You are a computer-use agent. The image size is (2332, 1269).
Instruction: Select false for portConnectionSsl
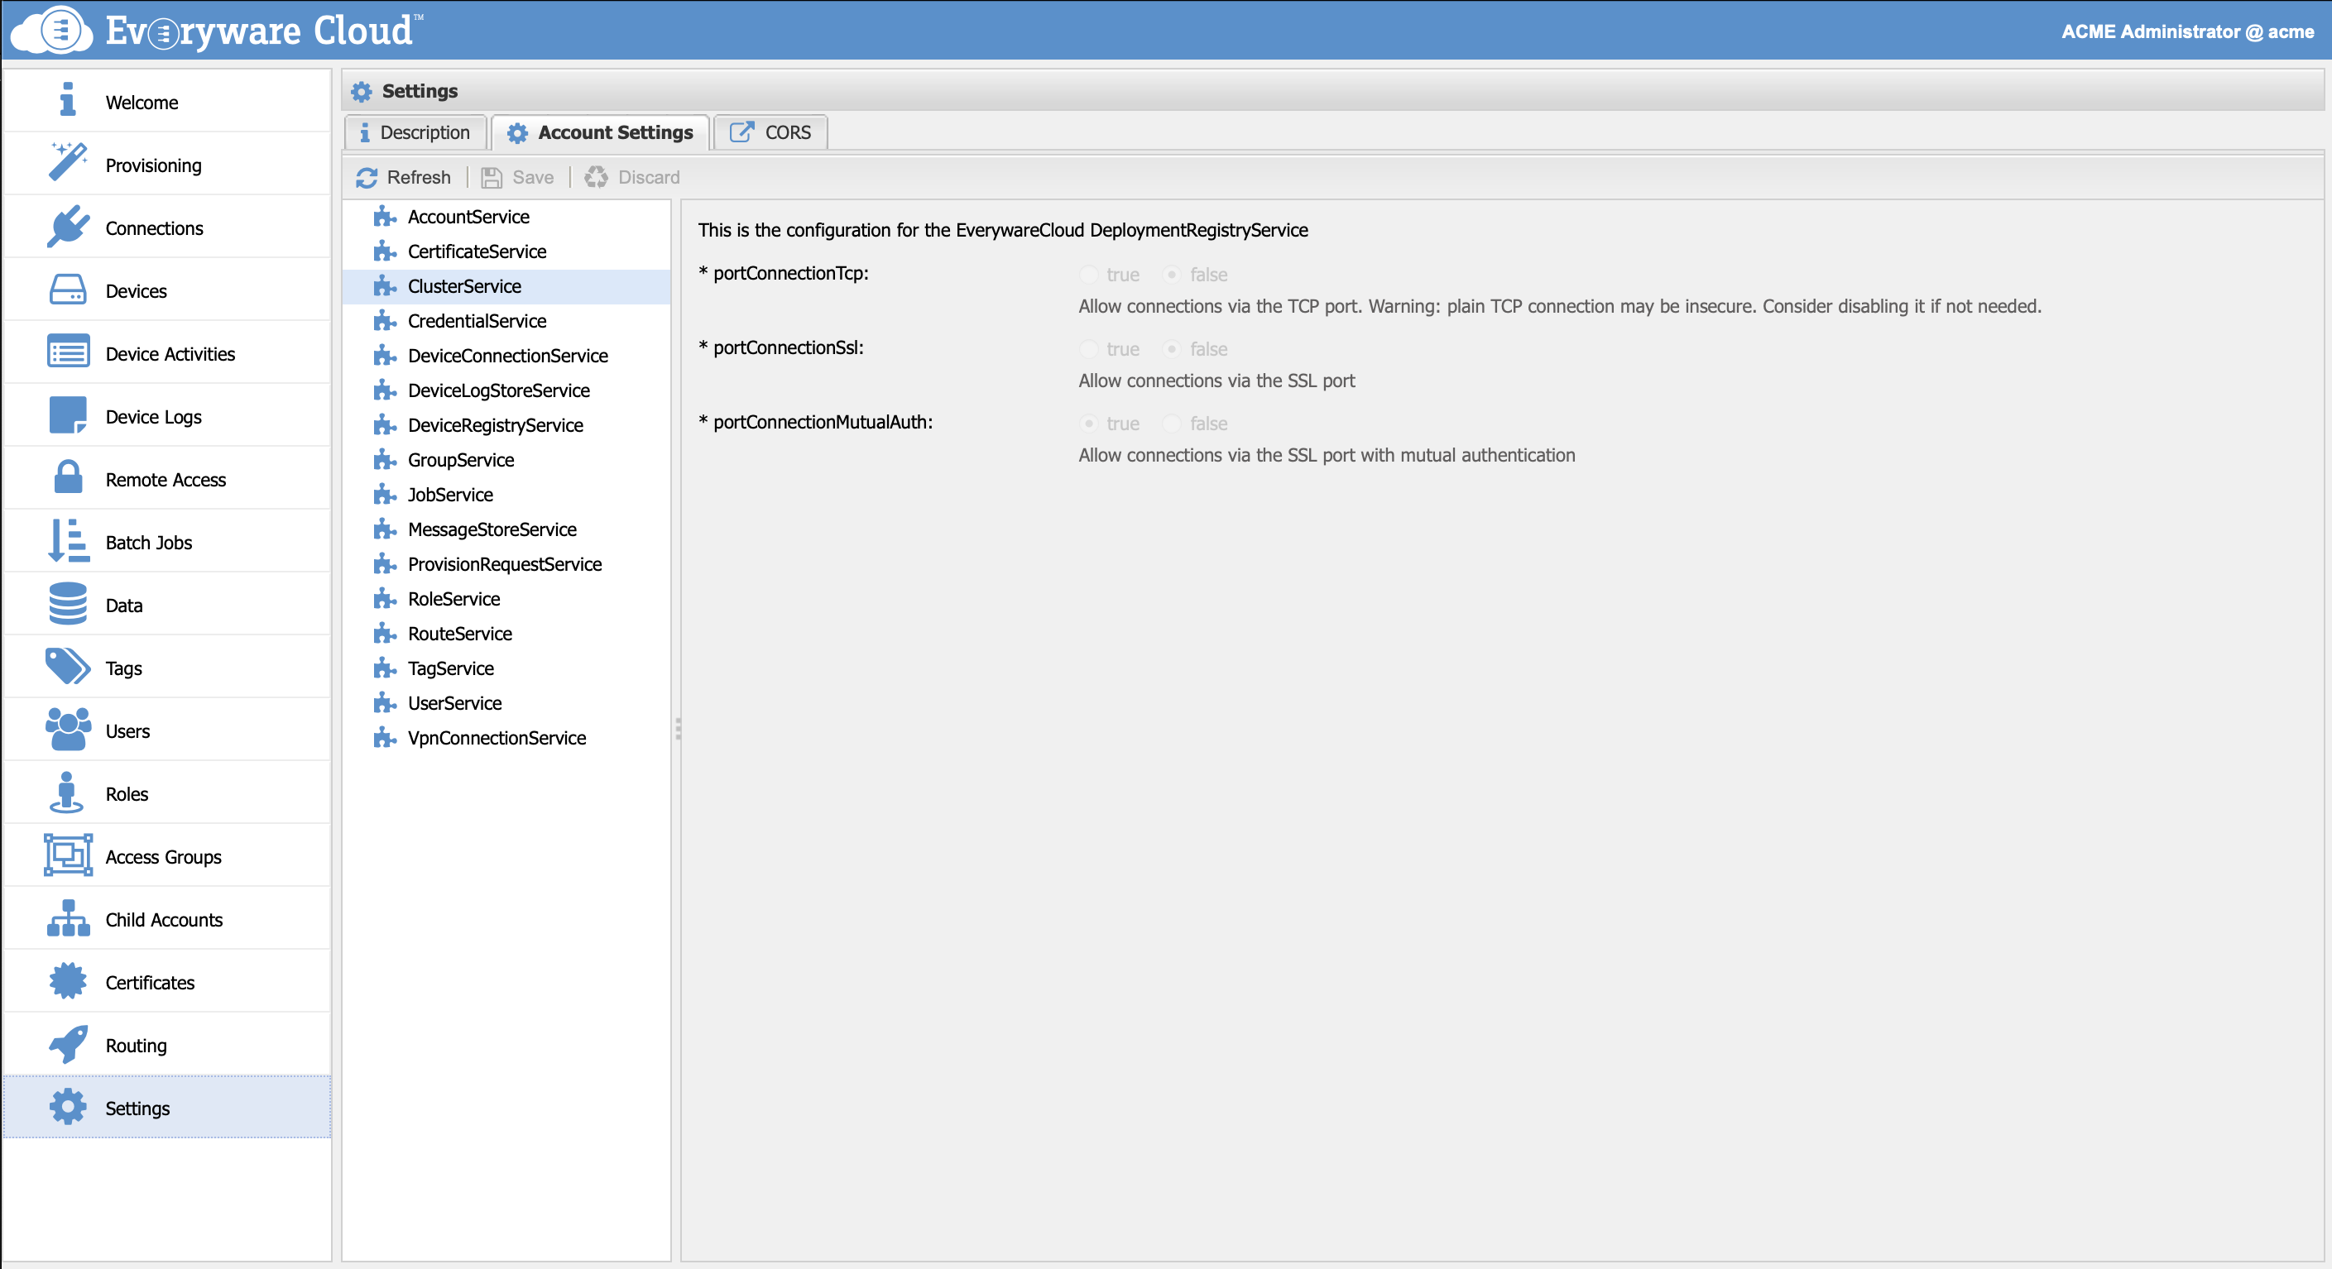click(x=1172, y=348)
